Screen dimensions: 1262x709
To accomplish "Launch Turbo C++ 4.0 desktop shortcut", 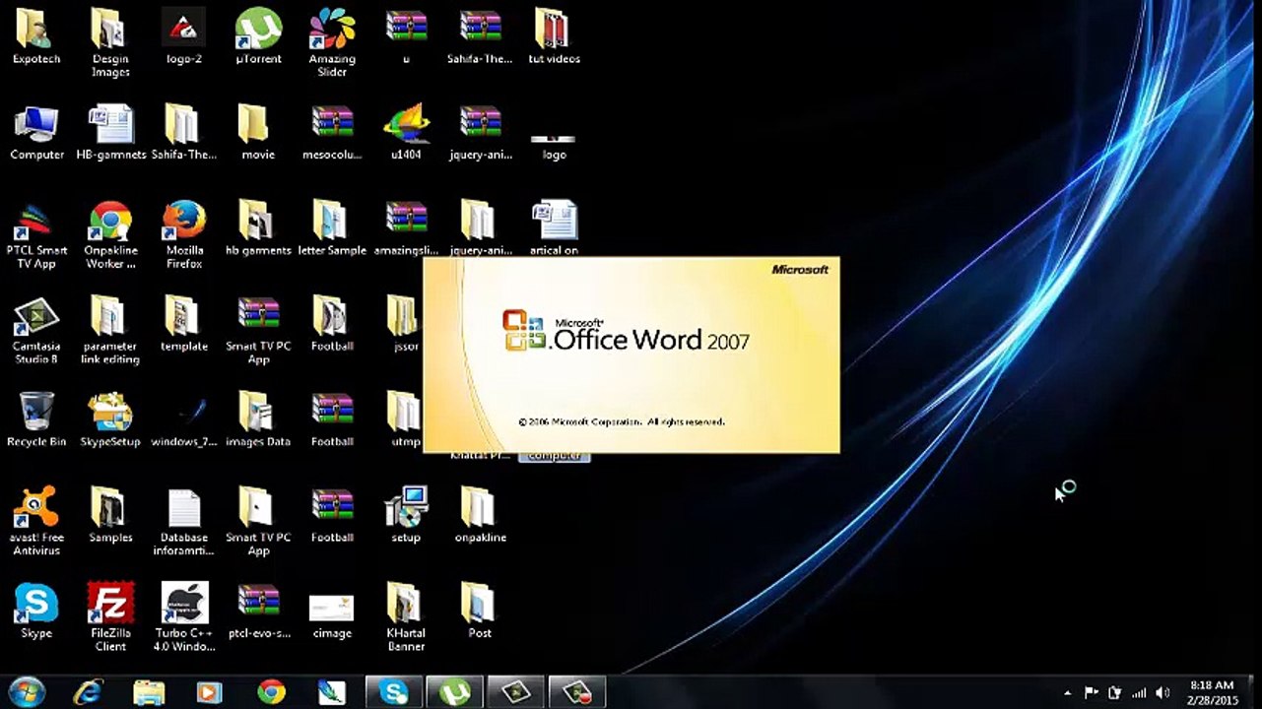I will click(x=184, y=617).
